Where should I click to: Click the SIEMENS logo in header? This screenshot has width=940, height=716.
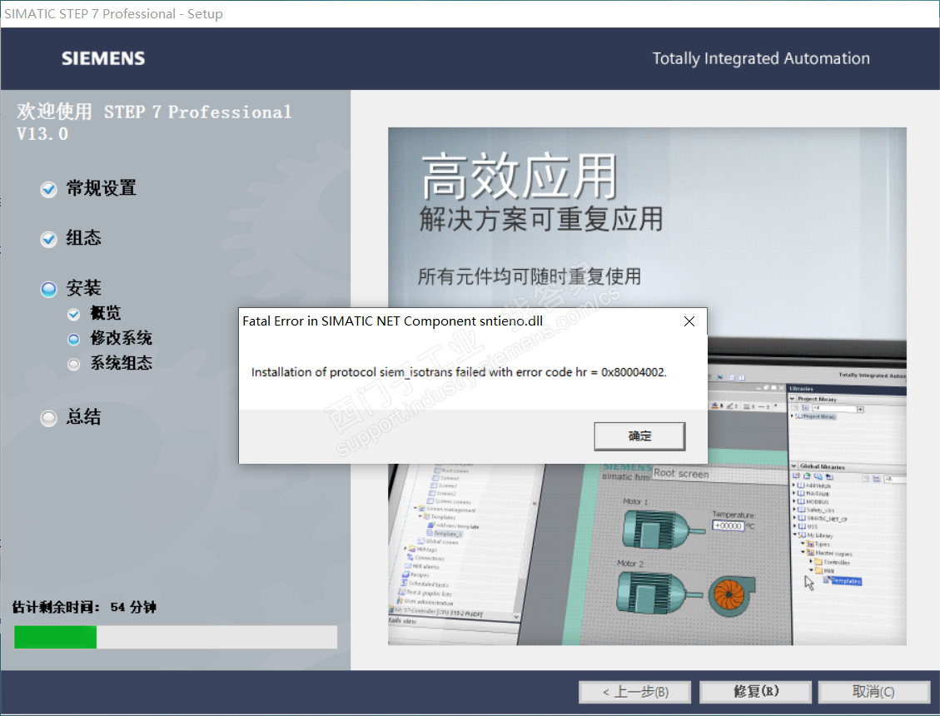pos(103,59)
